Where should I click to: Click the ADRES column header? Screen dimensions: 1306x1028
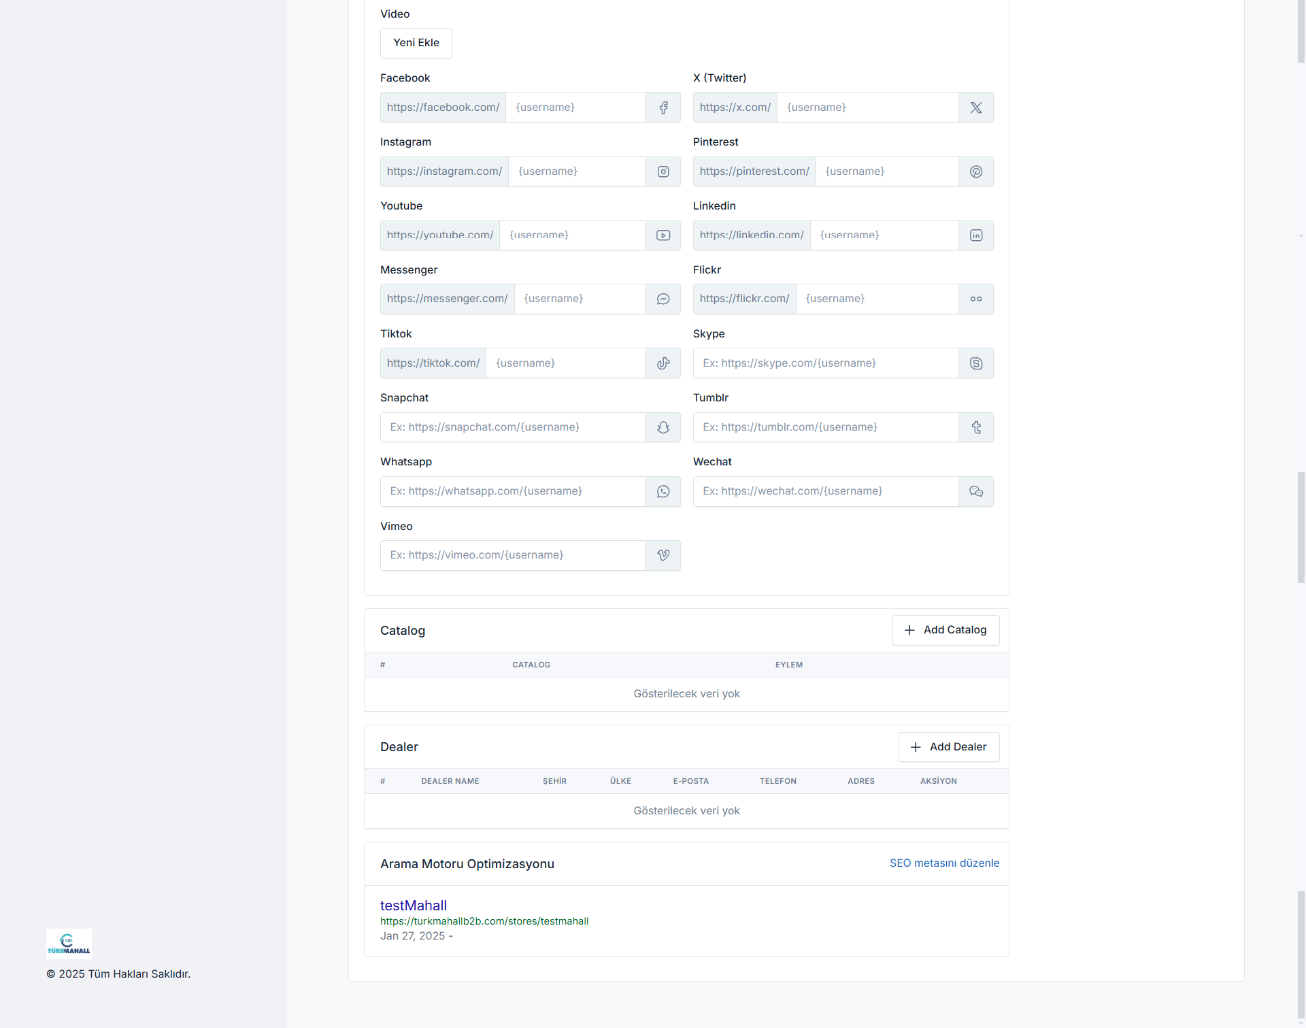click(861, 781)
